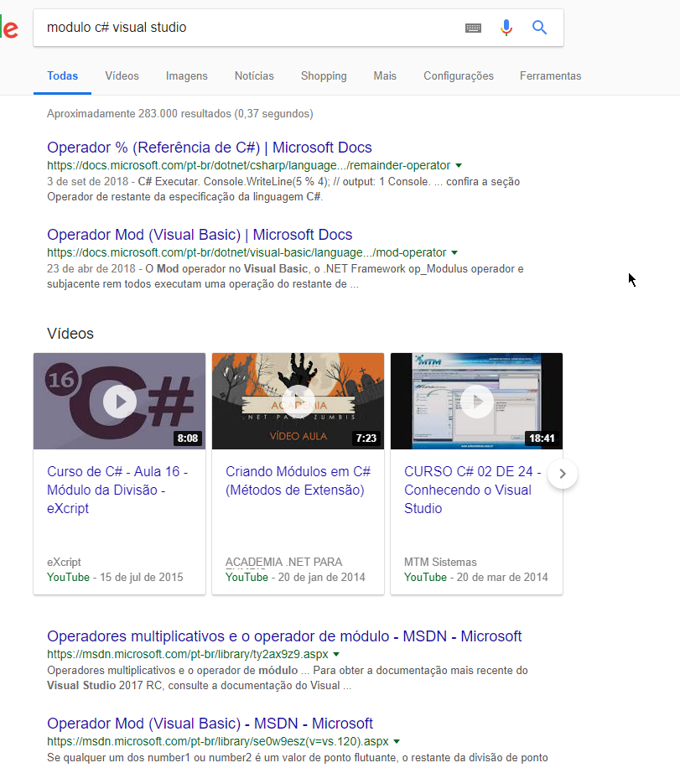This screenshot has width=680, height=768.
Task: Open 'Operador Mod (Visual Basic) - MSDN' result
Action: pos(210,724)
